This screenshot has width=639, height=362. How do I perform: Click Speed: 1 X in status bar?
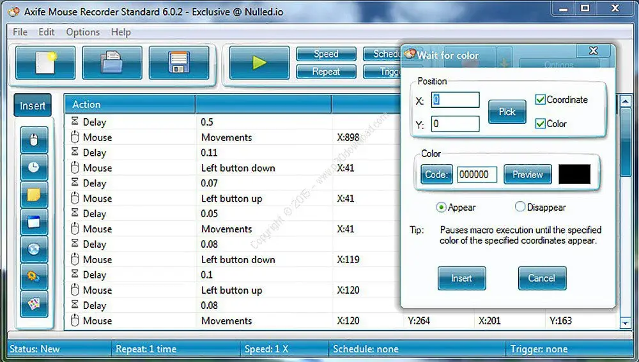coord(266,349)
